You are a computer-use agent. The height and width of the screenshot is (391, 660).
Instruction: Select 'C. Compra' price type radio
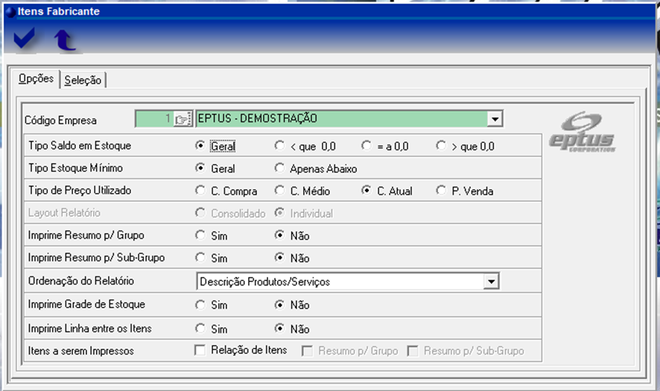200,191
